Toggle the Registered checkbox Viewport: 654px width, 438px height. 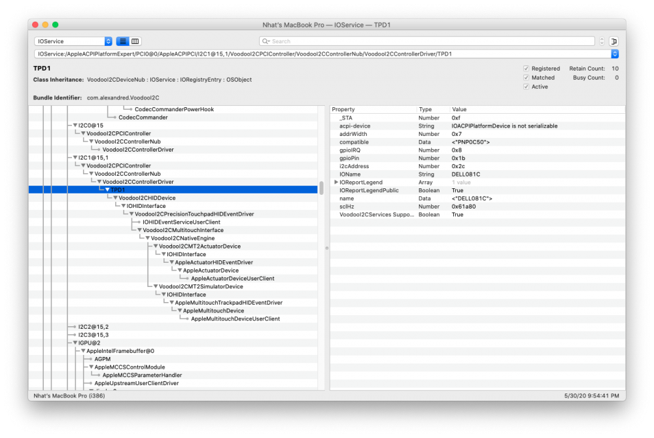click(x=526, y=69)
